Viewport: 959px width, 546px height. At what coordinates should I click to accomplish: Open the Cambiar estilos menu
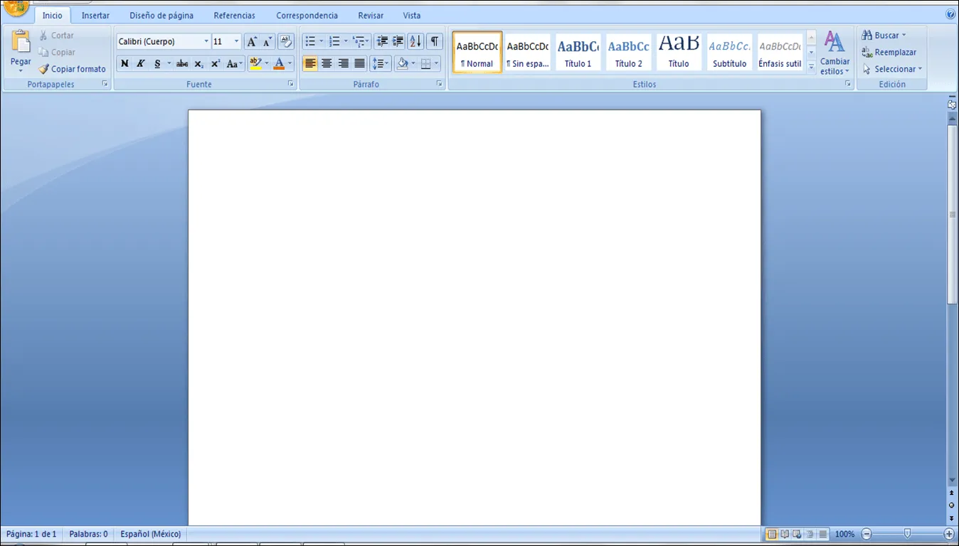pyautogui.click(x=835, y=53)
